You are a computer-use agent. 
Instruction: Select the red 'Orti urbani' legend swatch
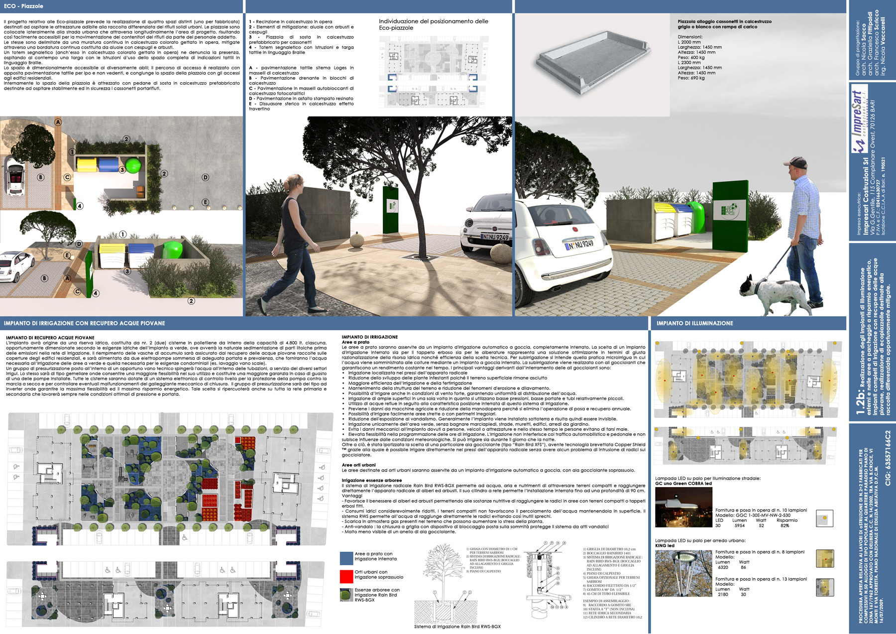point(346,576)
